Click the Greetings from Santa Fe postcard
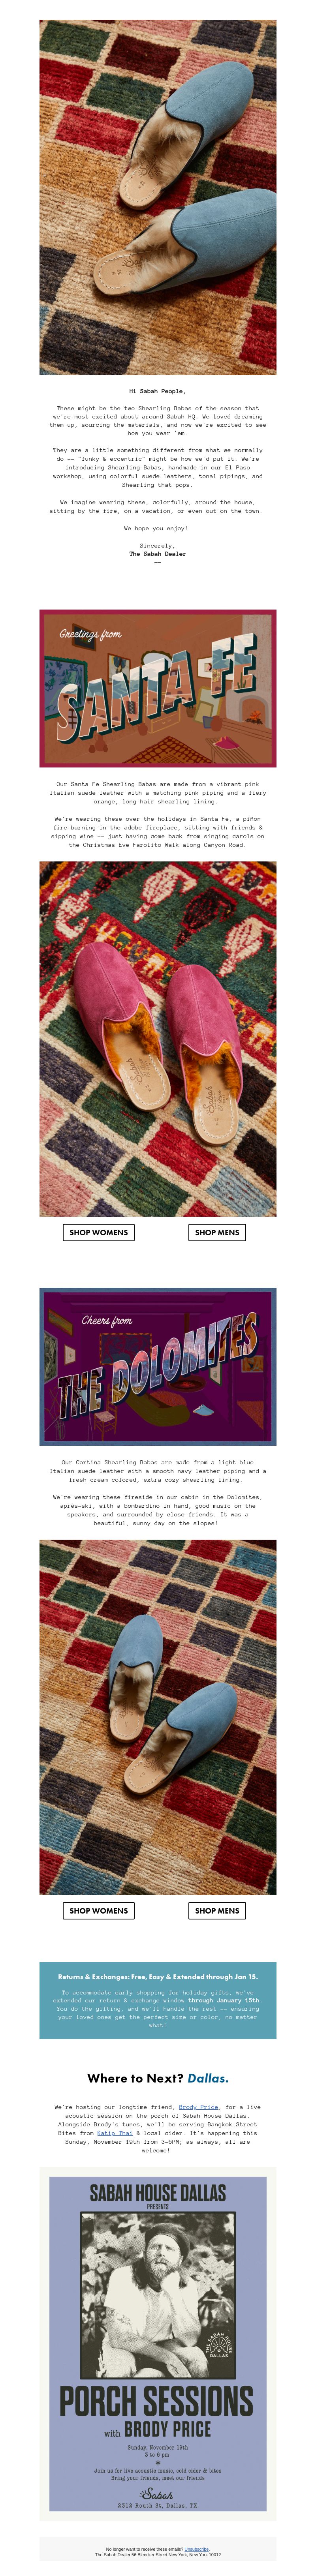Screen dimensions: 316x2576 tap(158, 688)
